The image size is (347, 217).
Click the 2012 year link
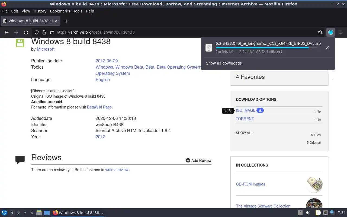coord(100,137)
